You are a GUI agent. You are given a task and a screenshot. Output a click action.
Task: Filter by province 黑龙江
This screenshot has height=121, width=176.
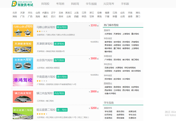point(69,13)
